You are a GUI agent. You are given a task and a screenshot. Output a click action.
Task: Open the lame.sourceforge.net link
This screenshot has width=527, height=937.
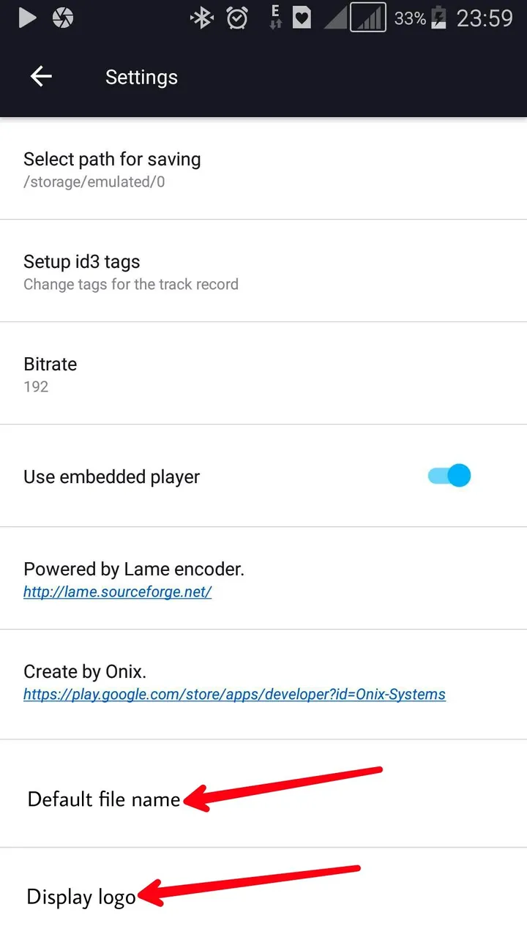coord(117,592)
